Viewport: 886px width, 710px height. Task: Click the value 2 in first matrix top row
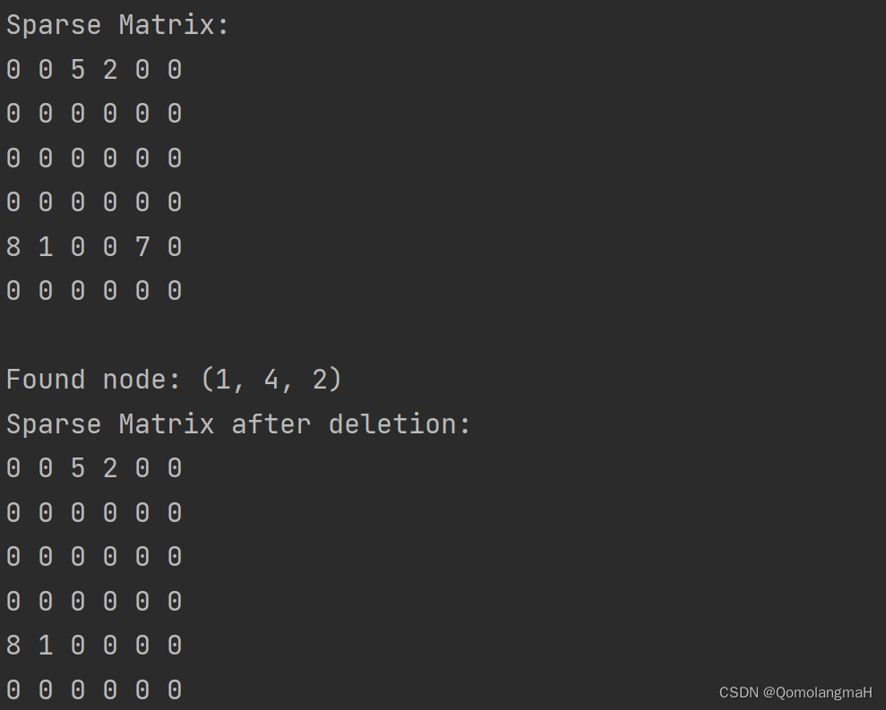point(110,70)
